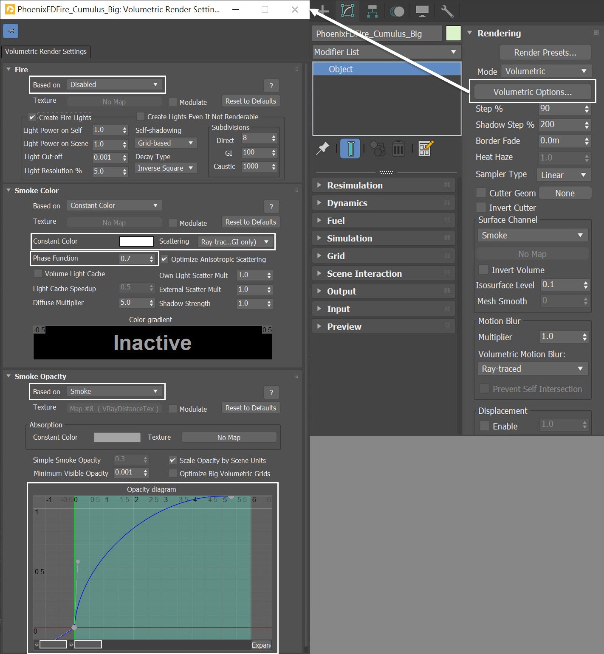Click Absorption Texture No Map button
The width and height of the screenshot is (604, 654).
click(229, 437)
